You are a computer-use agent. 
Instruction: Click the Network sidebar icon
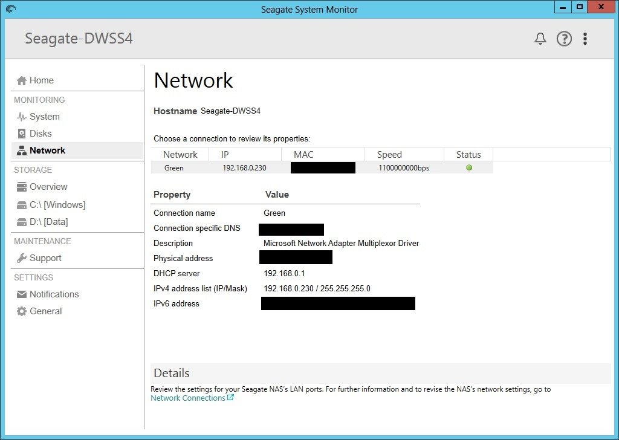pyautogui.click(x=22, y=150)
